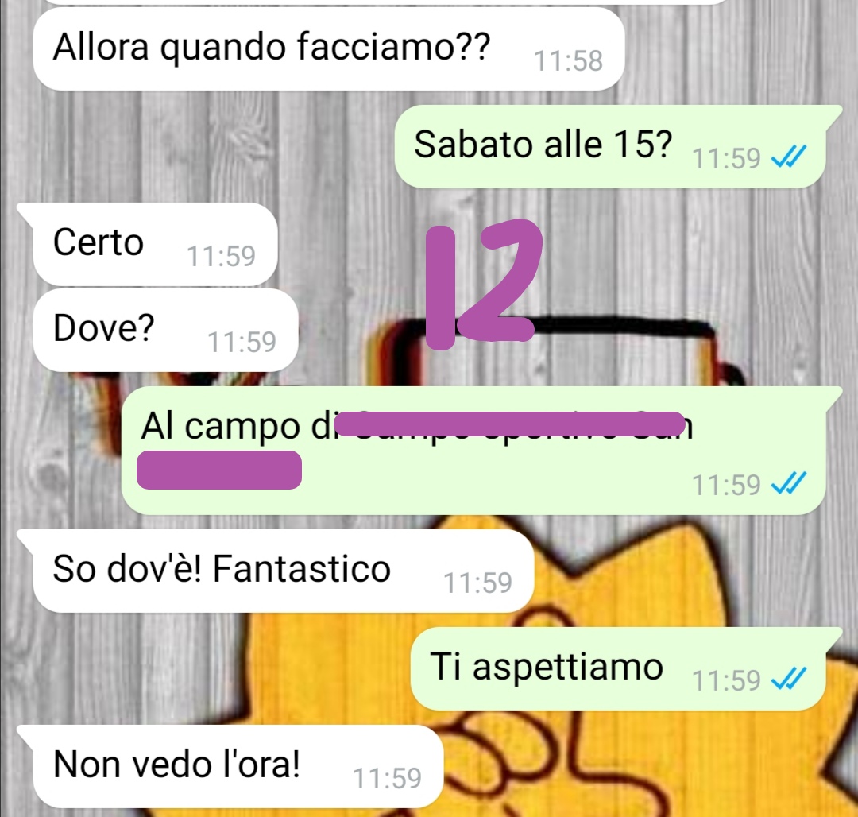
Task: Tap the "Non vedo l'ora!" message
Action: [x=231, y=766]
